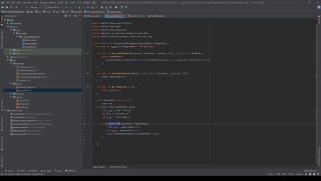Click the Project Structure icon in toolbar
This screenshot has height=181, width=321.
[x=116, y=7]
